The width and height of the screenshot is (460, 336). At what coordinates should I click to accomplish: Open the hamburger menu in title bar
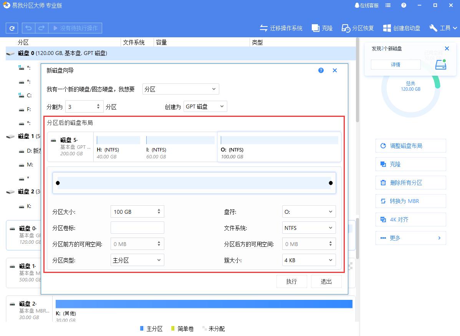(388, 5)
